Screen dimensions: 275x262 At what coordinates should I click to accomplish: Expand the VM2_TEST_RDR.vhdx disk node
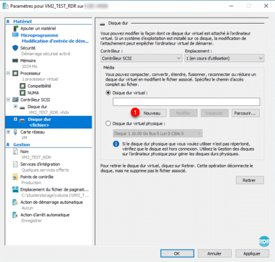[15, 107]
